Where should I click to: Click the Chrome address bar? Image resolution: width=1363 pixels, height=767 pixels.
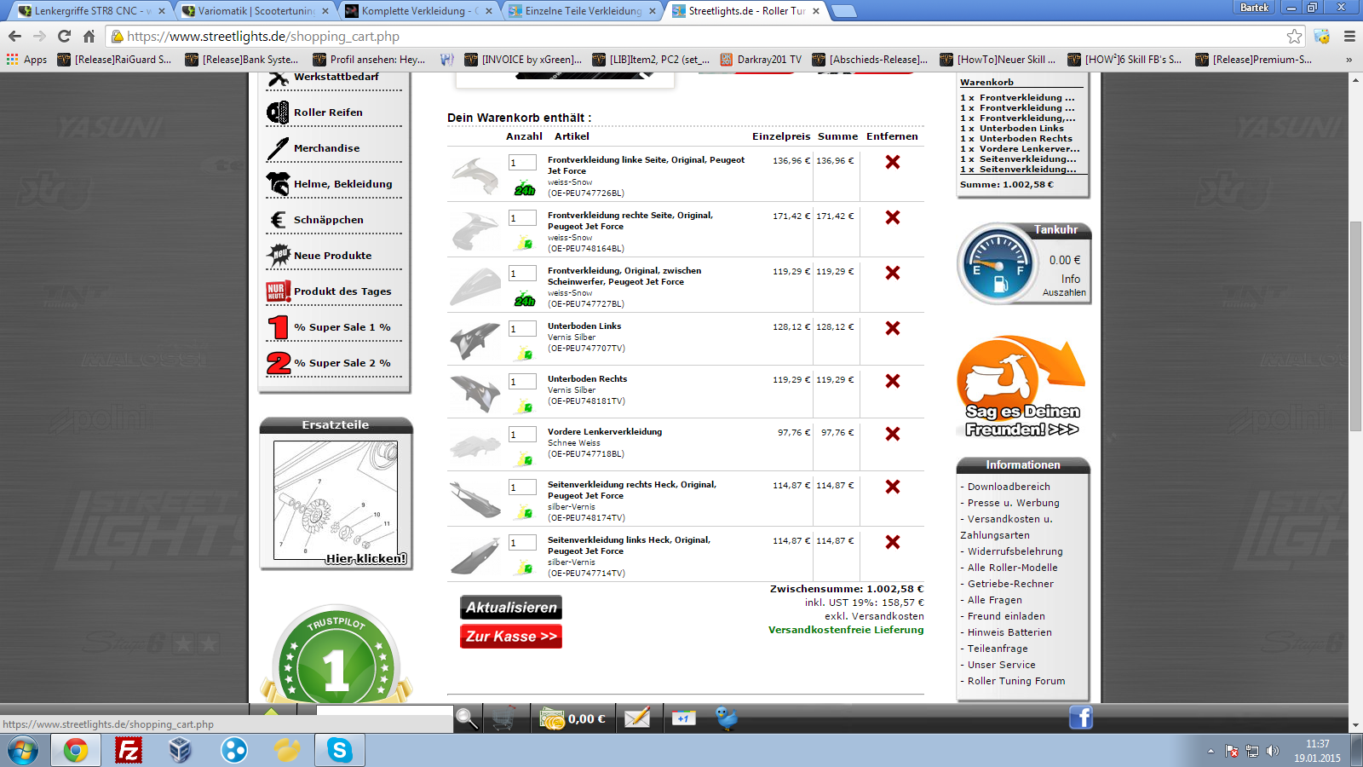tap(699, 36)
